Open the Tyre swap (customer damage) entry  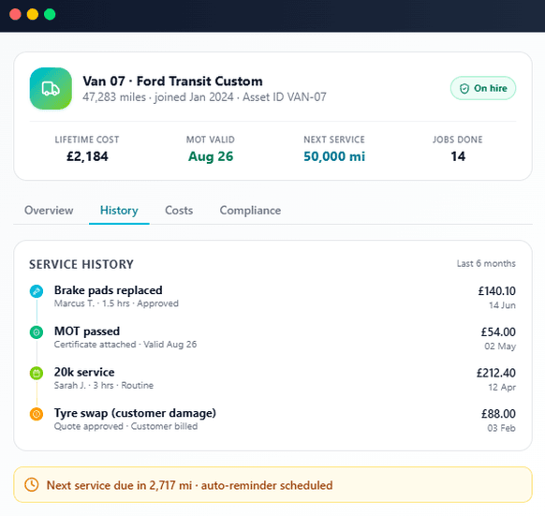272,420
